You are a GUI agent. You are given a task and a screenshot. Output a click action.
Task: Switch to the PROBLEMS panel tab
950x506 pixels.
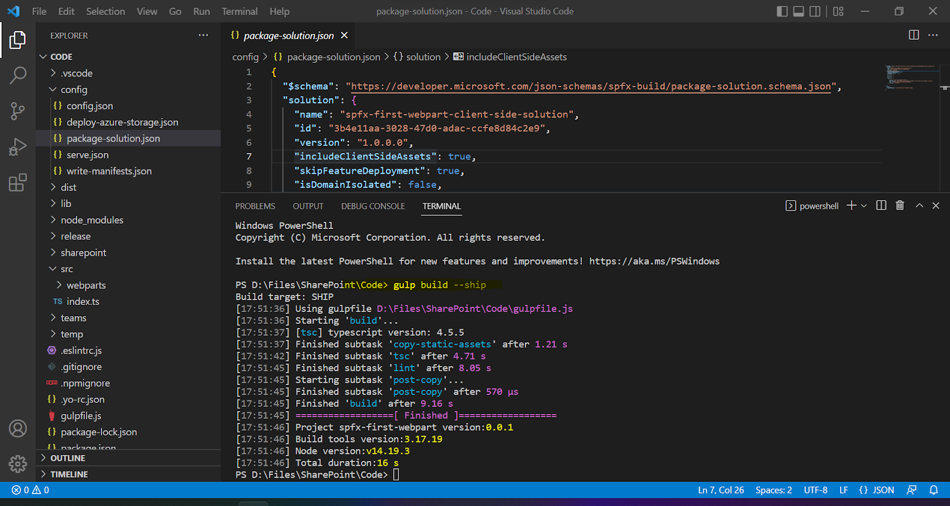255,206
